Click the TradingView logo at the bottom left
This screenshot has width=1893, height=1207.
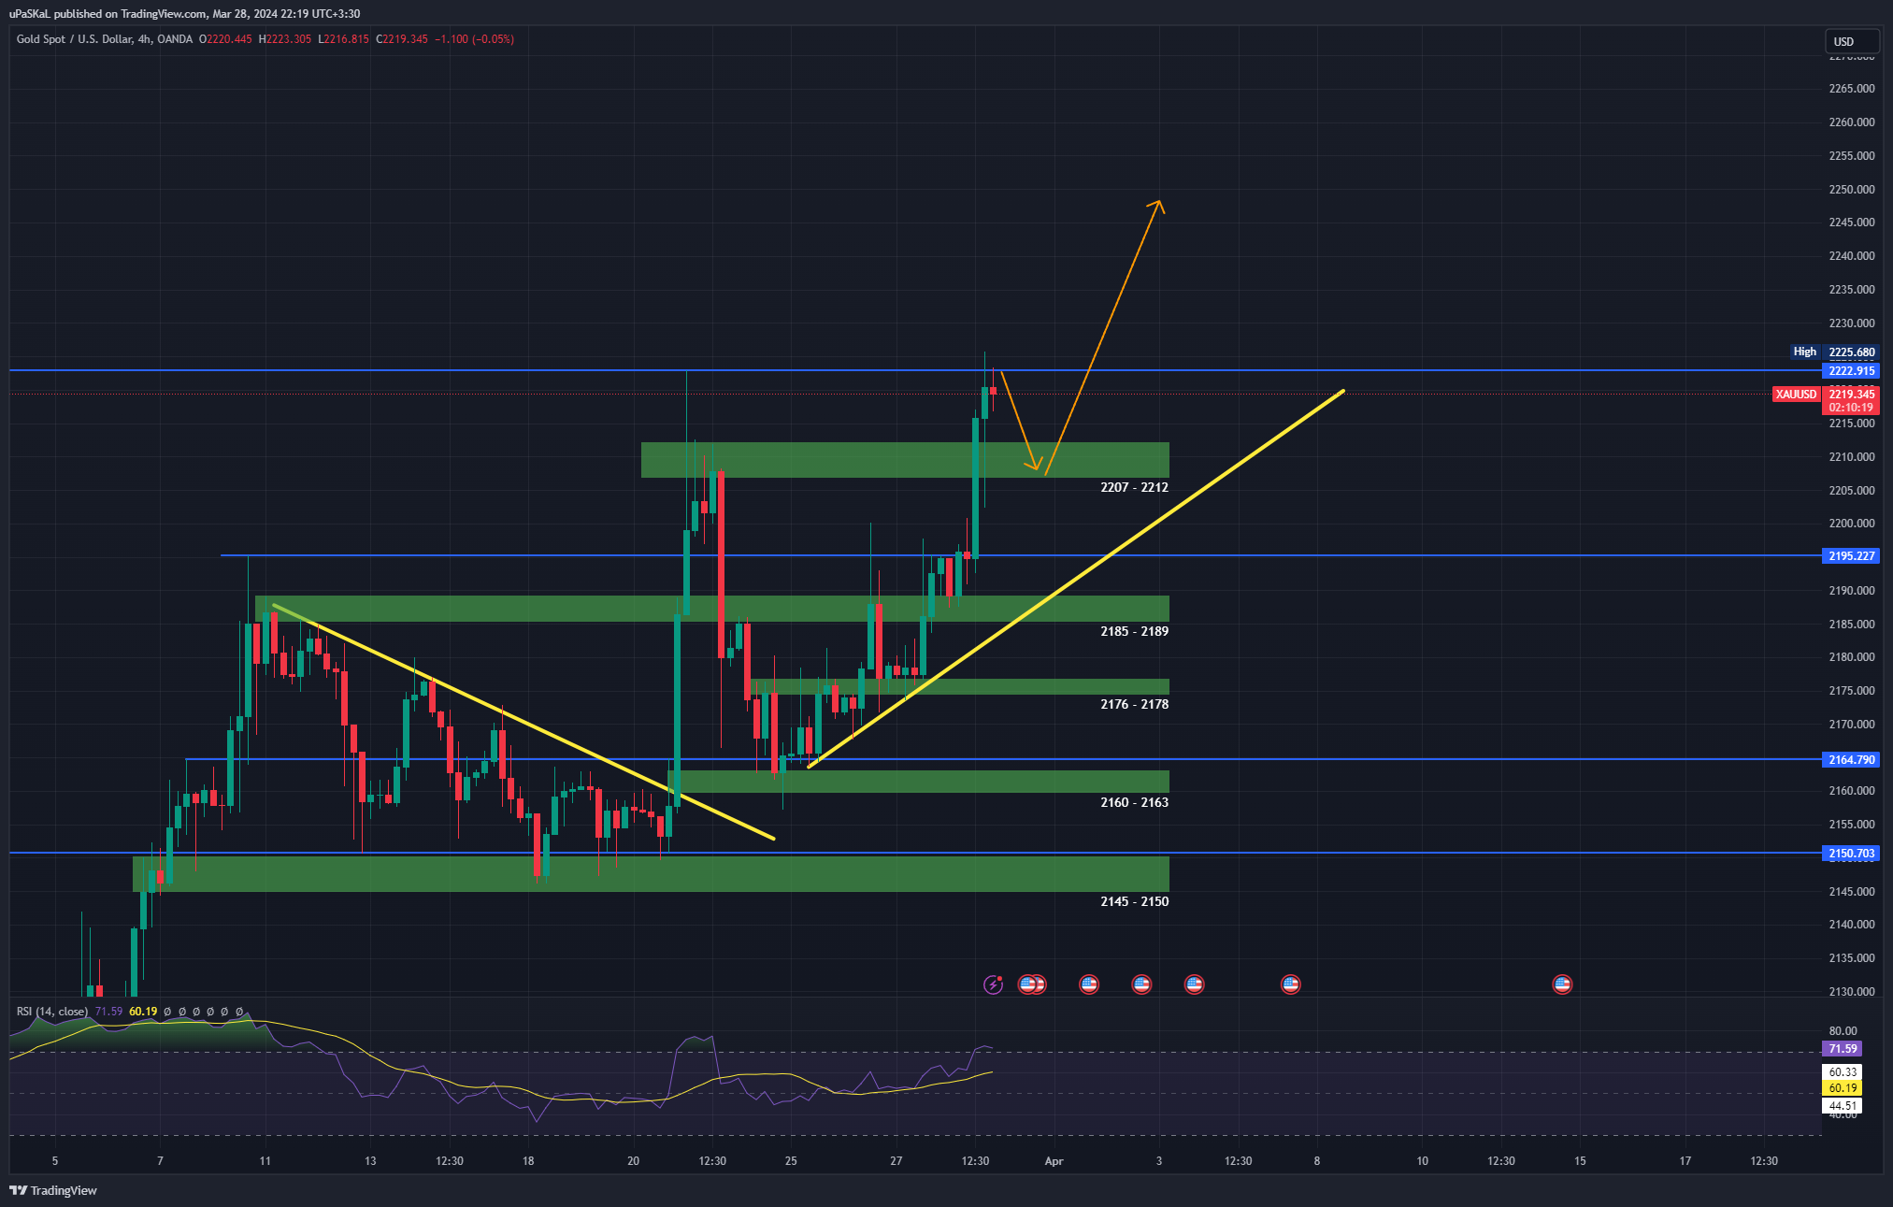pos(53,1190)
